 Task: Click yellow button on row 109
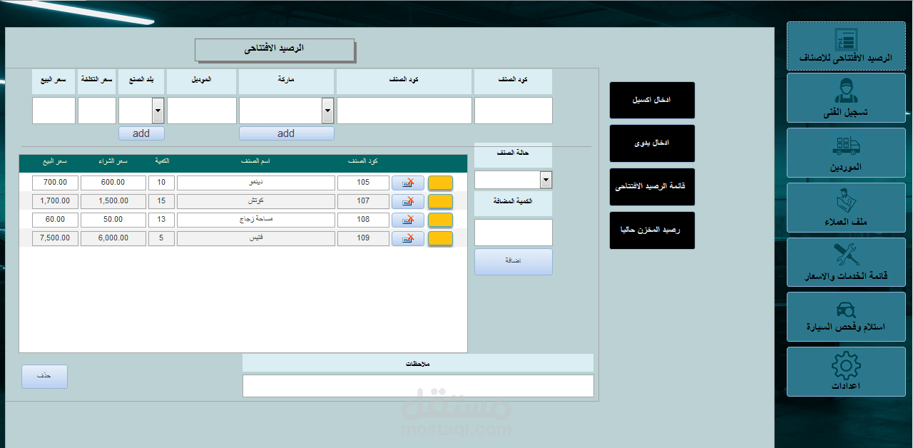coord(440,238)
